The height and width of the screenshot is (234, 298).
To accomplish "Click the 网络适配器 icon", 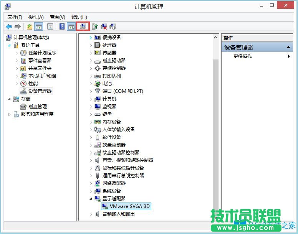I will (x=97, y=183).
